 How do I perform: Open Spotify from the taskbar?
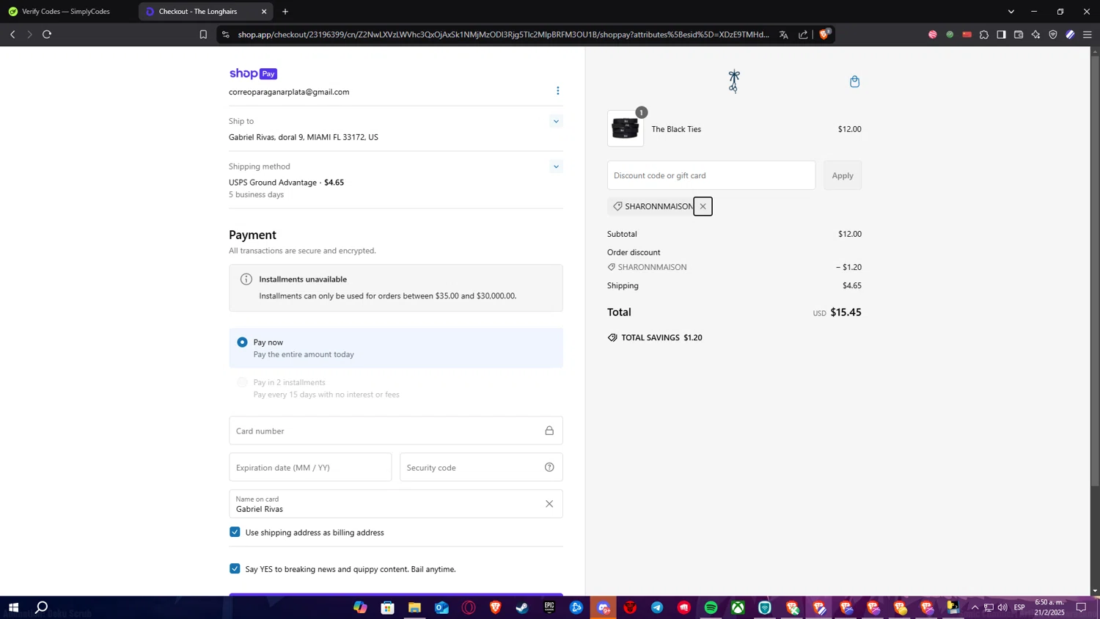[x=711, y=607]
